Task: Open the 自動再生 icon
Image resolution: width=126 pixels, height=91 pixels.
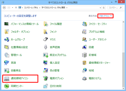Action: click(7, 71)
